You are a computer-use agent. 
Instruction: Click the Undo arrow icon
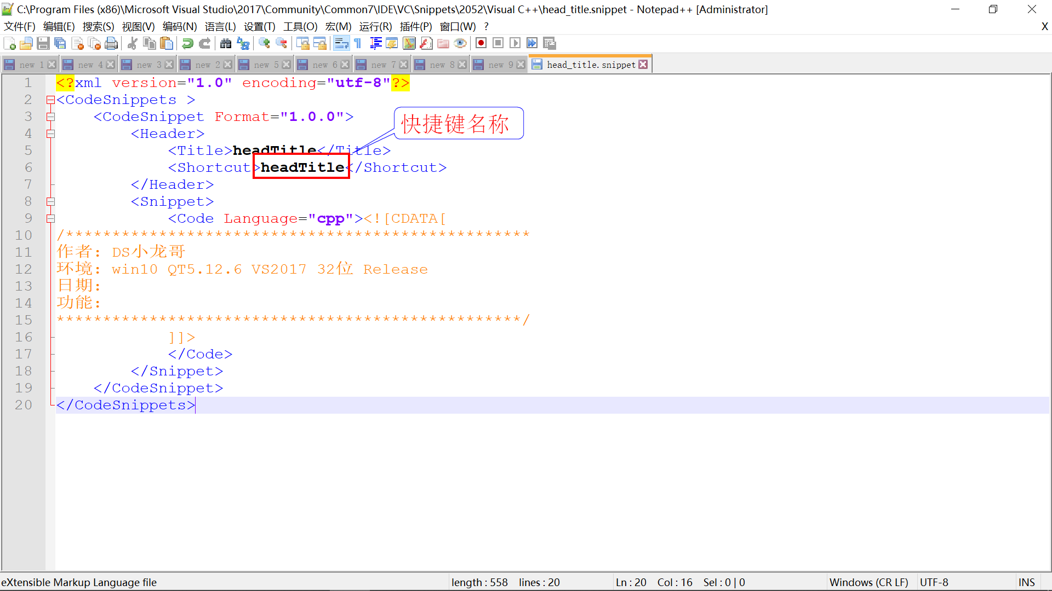[x=188, y=43]
